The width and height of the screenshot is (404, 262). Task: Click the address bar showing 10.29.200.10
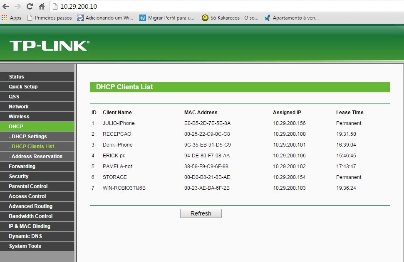point(227,6)
